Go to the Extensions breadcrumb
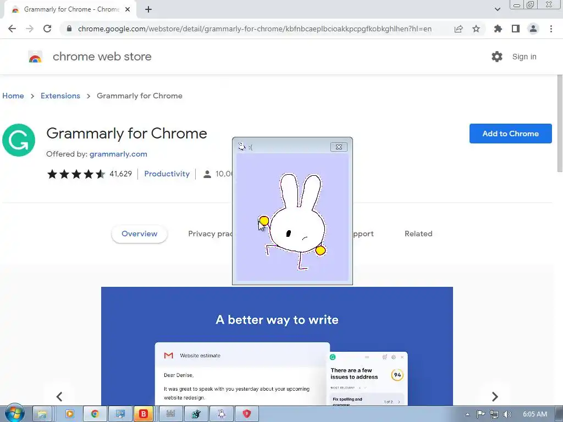Viewport: 563px width, 422px height. pos(60,96)
